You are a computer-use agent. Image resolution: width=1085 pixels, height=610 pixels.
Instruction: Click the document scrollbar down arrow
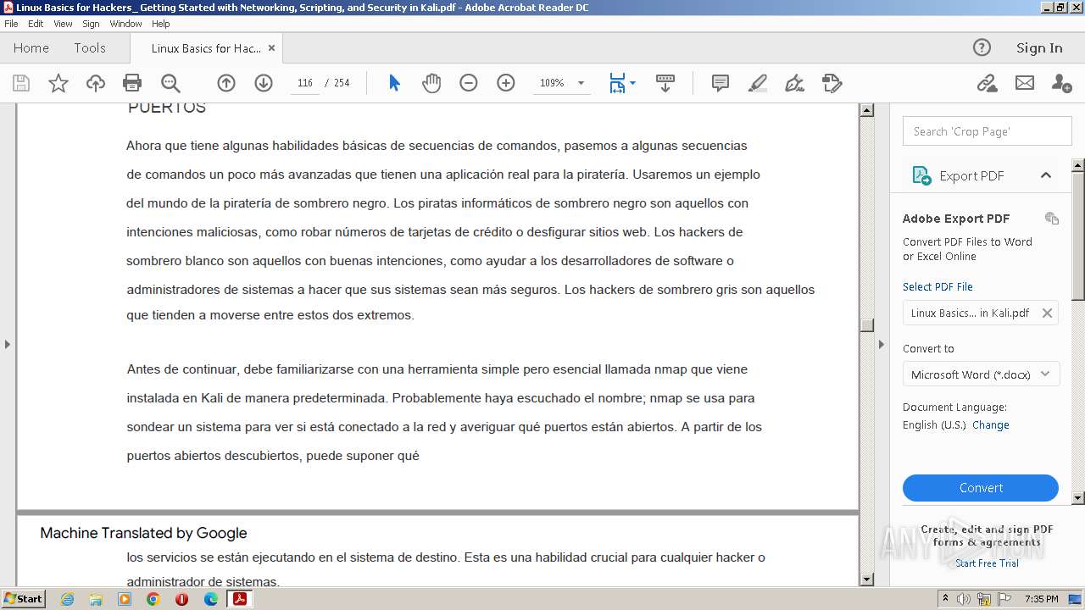(x=866, y=579)
